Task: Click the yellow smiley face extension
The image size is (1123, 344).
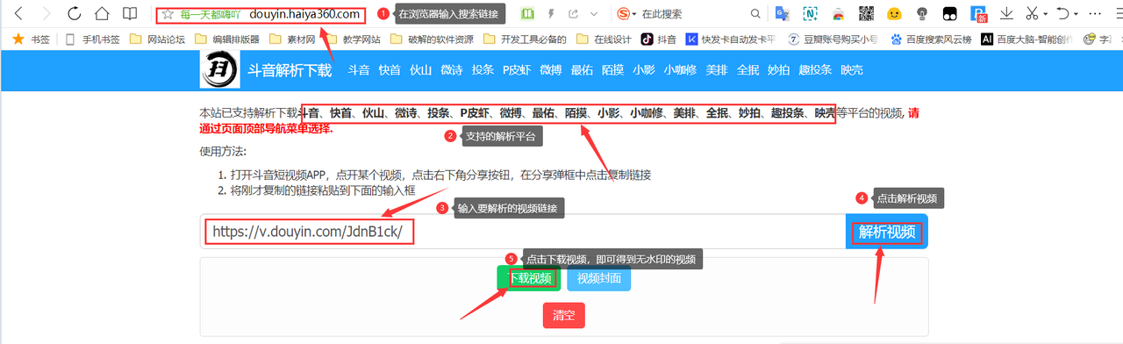Action: [894, 14]
